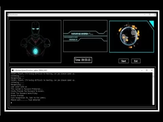Viewport: 163px width, 122px height.
Task: Click the console scrollbar down arrow
Action: tap(153, 104)
